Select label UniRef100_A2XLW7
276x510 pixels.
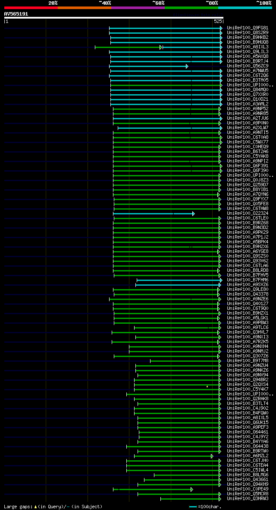(x=248, y=127)
